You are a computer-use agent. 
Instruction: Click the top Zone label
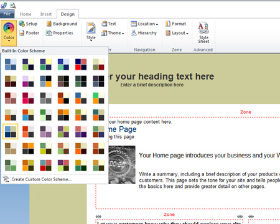(x=246, y=112)
